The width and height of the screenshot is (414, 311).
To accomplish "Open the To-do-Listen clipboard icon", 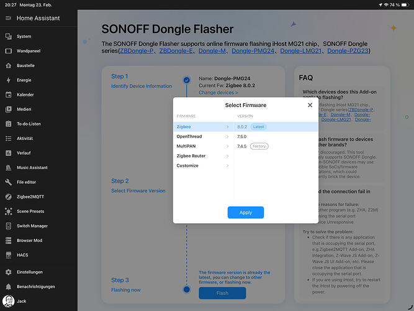I will pos(9,124).
